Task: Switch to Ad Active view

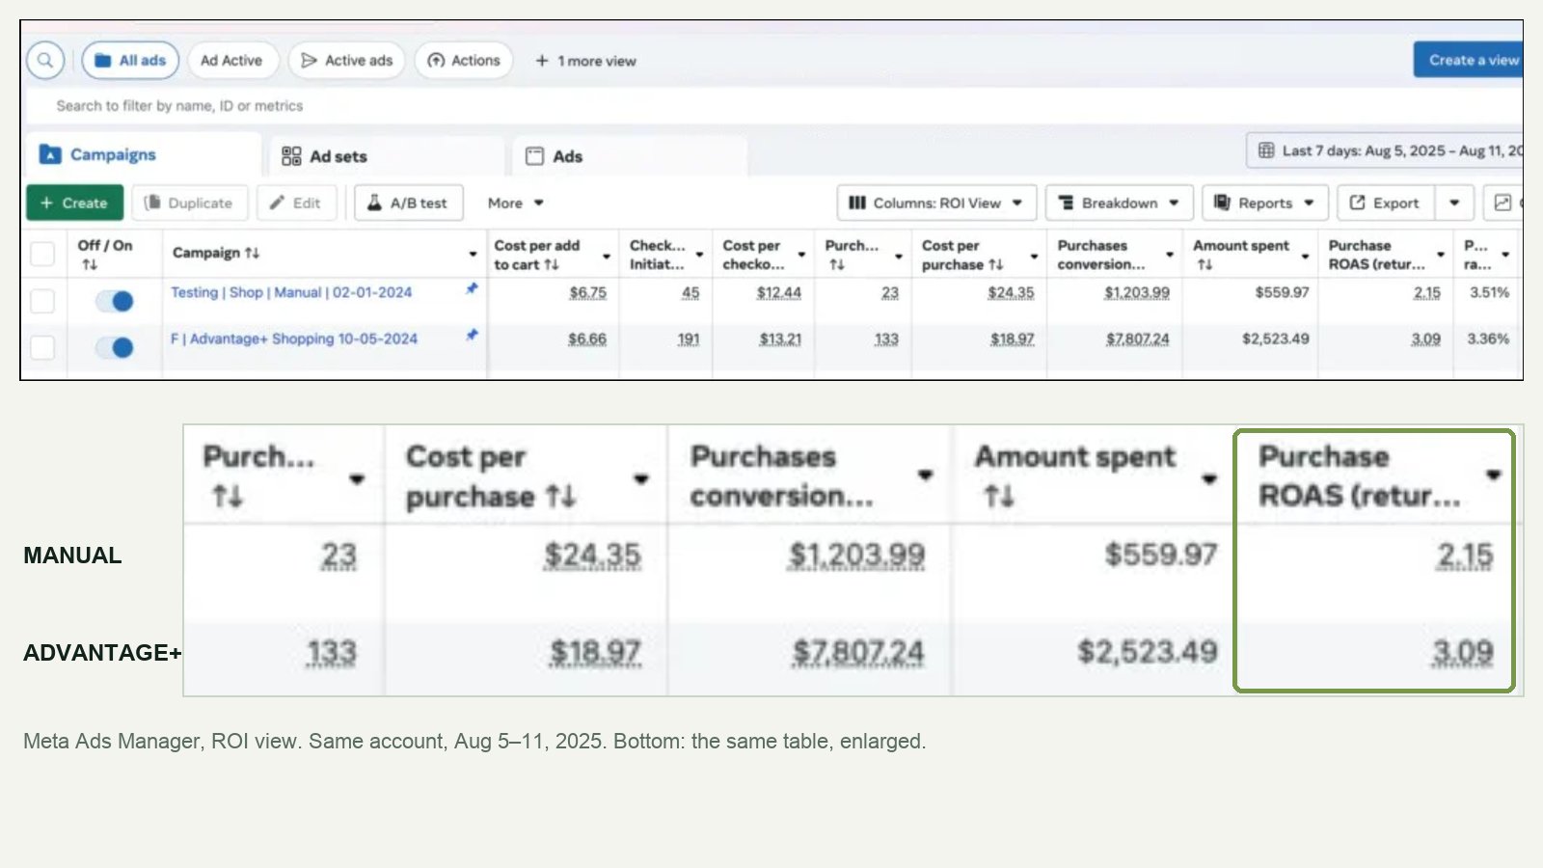Action: point(232,60)
